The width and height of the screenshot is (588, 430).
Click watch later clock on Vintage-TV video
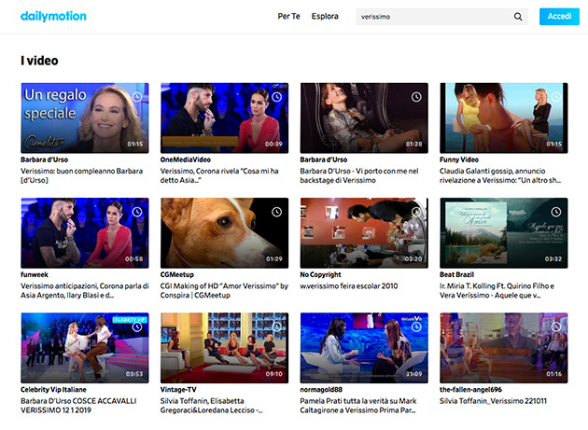(277, 326)
